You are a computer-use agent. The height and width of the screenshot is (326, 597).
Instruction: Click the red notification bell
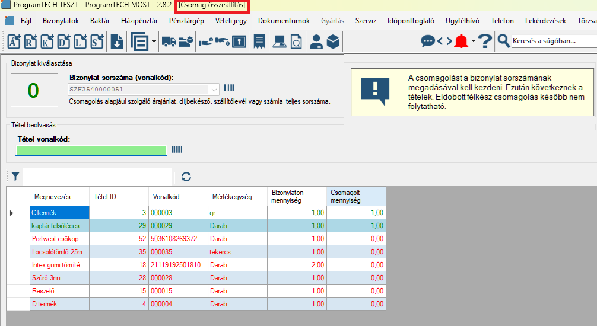click(x=462, y=41)
